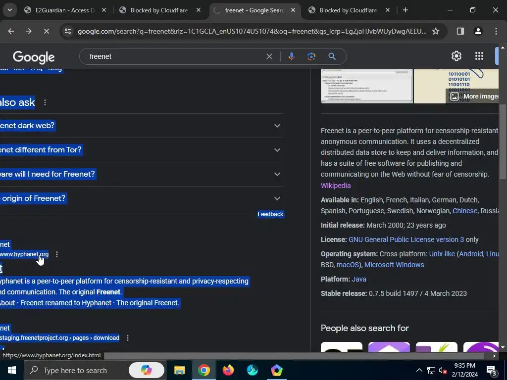The width and height of the screenshot is (507, 380).
Task: Close the last Blocked by Cloudflare tab
Action: pyautogui.click(x=388, y=10)
